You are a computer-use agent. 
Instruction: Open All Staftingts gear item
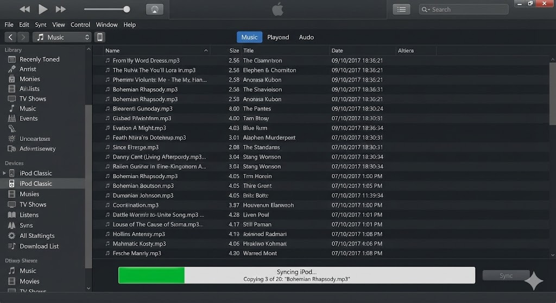point(37,236)
